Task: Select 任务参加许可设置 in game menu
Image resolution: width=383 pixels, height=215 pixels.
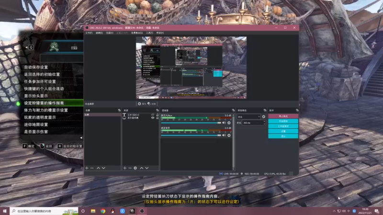Action: pyautogui.click(x=40, y=81)
